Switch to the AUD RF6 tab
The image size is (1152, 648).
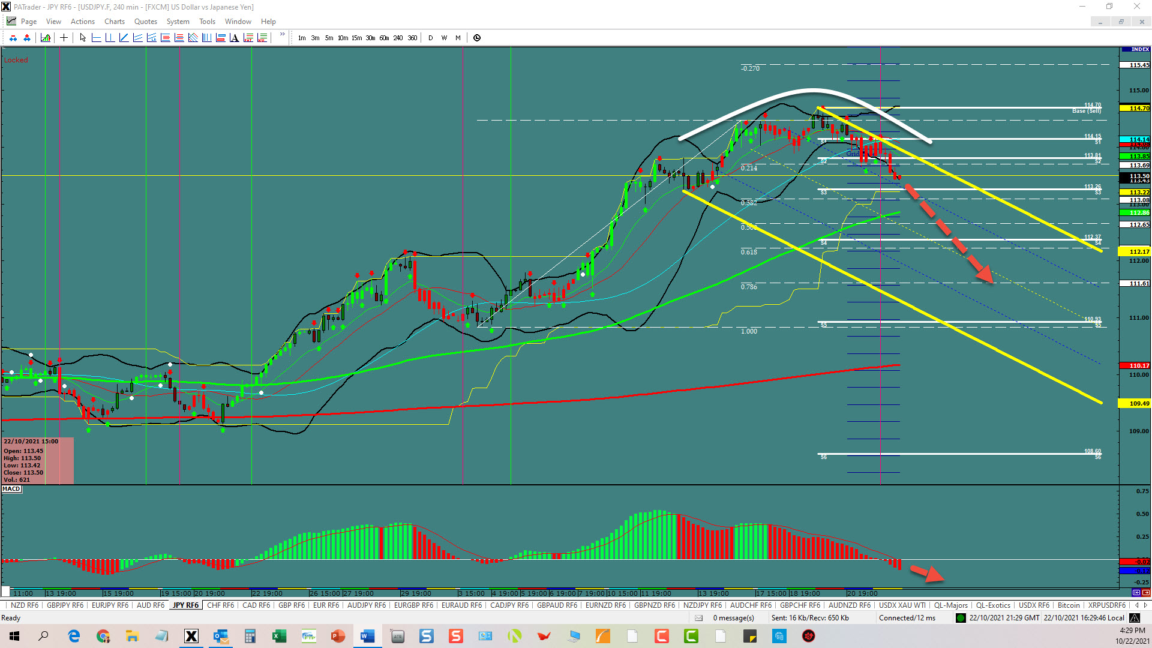151,605
